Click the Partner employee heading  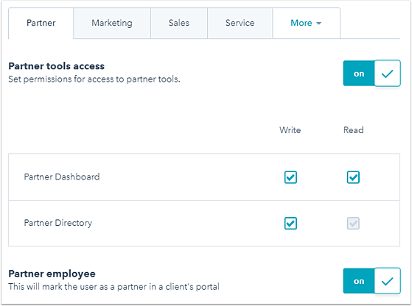(x=52, y=274)
